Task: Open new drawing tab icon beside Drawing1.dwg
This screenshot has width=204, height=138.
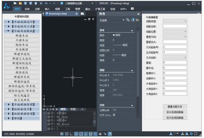Action: point(82,14)
